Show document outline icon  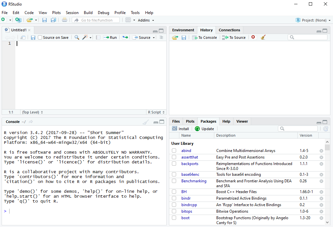(x=161, y=38)
